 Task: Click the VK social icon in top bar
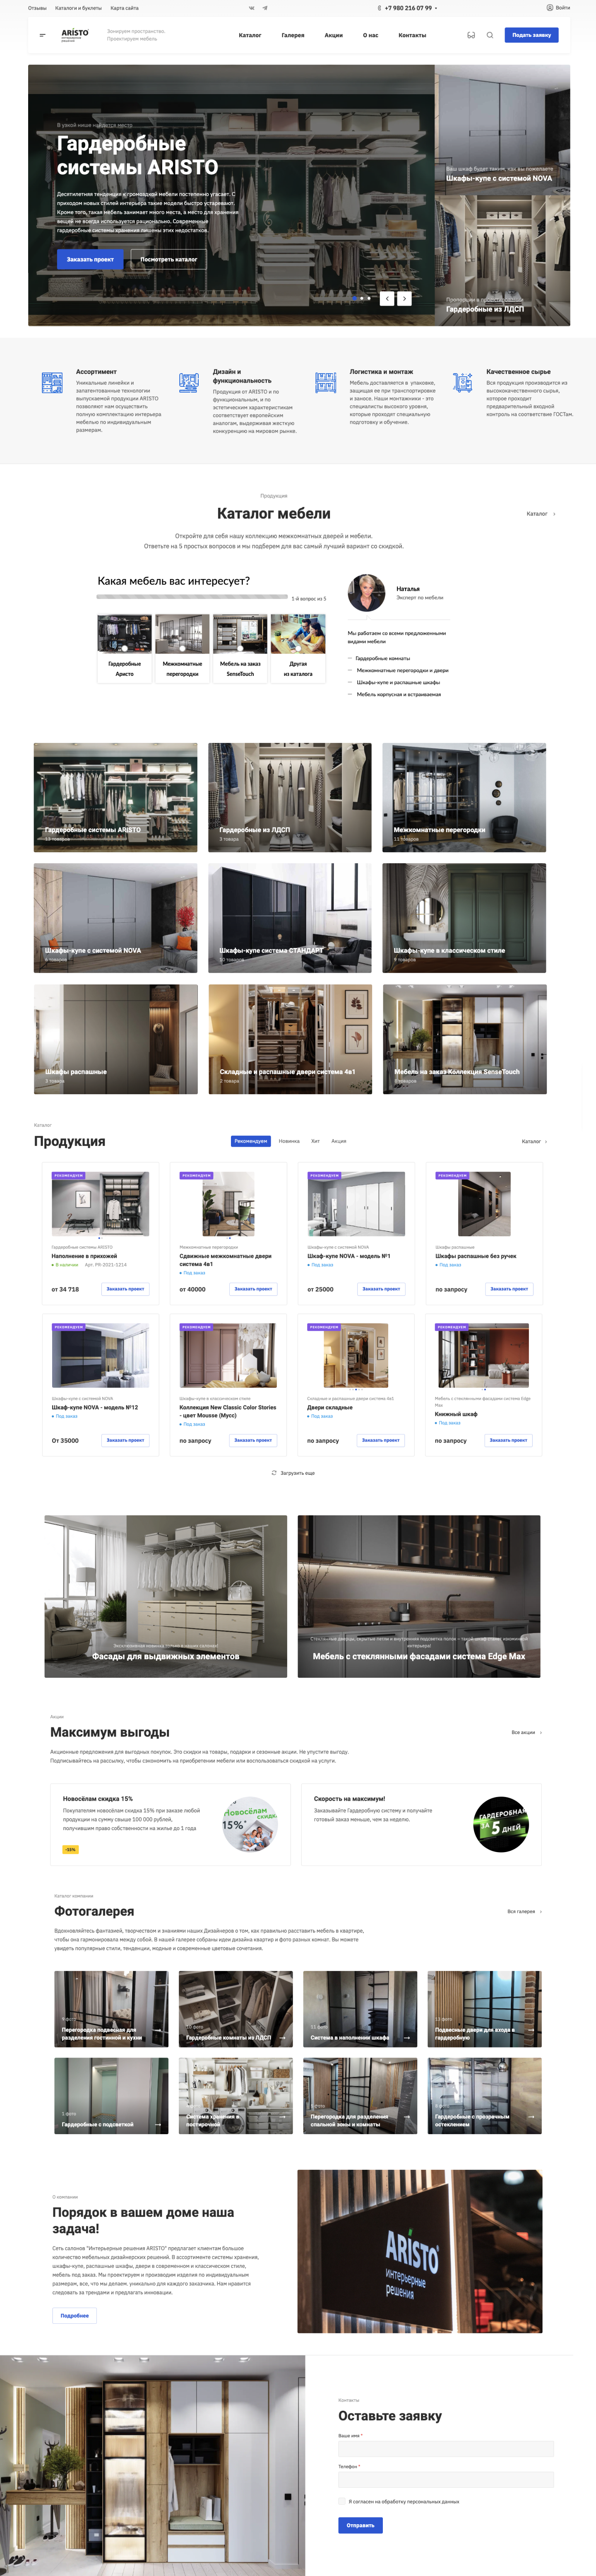(251, 8)
